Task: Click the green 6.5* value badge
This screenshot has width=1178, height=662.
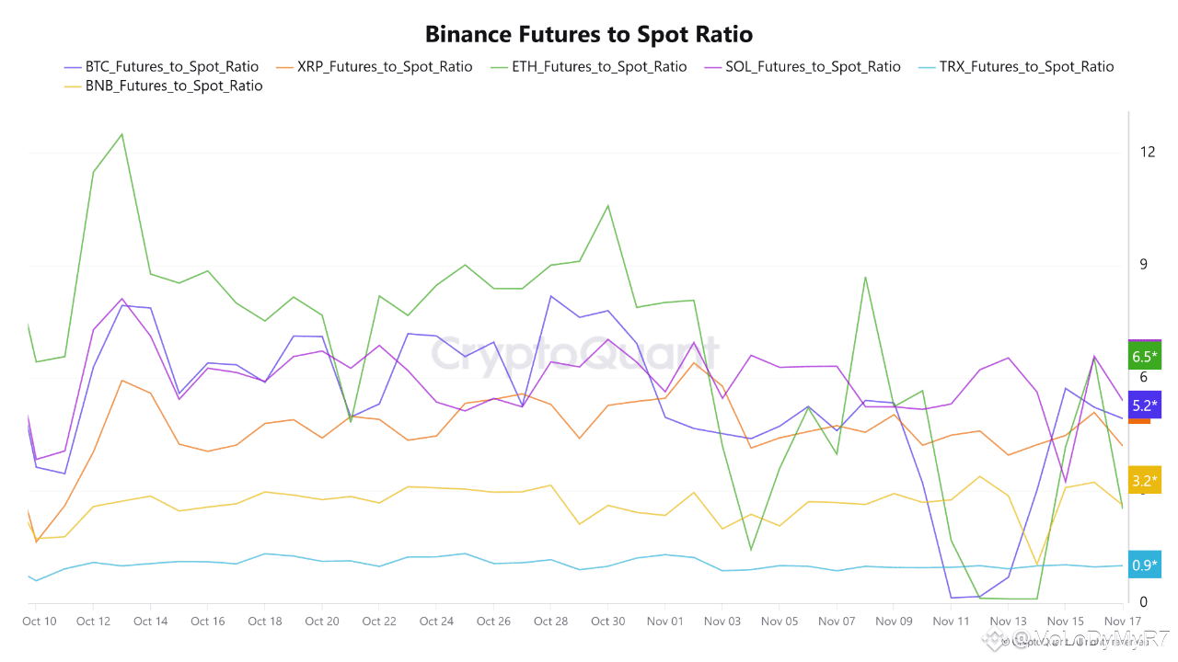Action: [1145, 357]
